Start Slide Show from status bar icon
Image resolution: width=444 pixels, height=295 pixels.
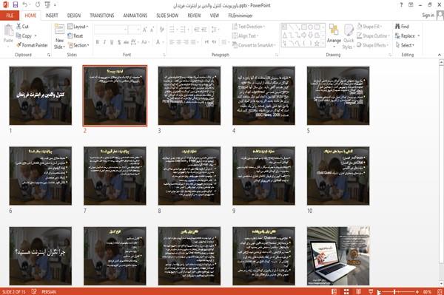[x=371, y=291]
